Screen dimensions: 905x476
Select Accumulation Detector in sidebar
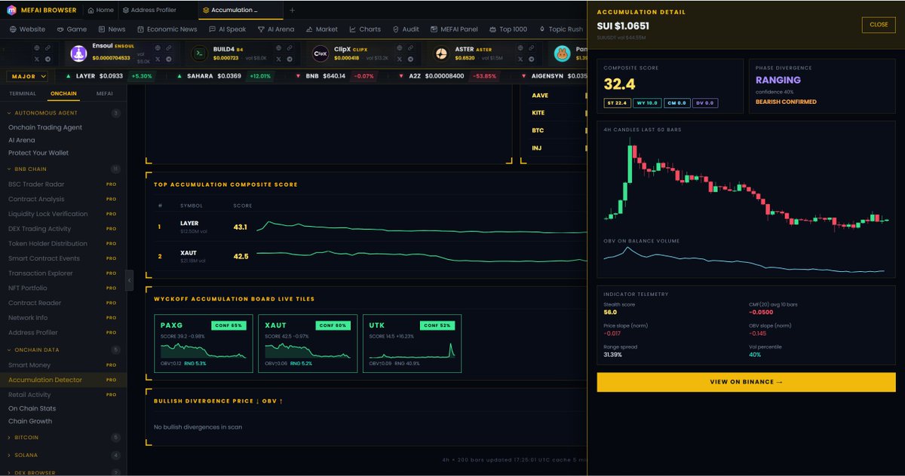[63, 380]
